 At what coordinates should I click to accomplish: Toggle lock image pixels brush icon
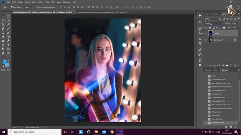214,28
